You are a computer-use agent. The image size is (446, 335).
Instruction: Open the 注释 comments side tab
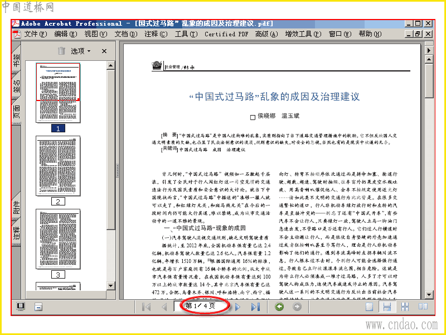[17, 233]
